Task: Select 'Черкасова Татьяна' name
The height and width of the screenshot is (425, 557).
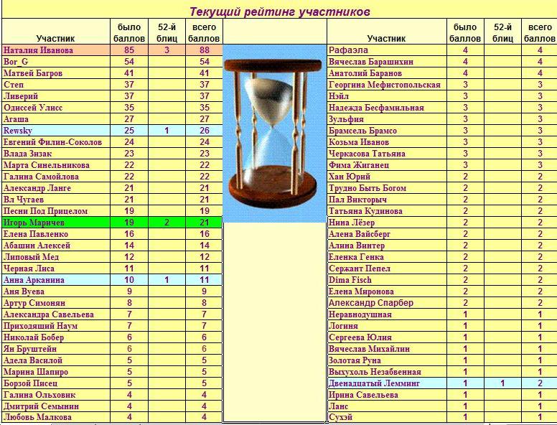Action: tap(386, 154)
